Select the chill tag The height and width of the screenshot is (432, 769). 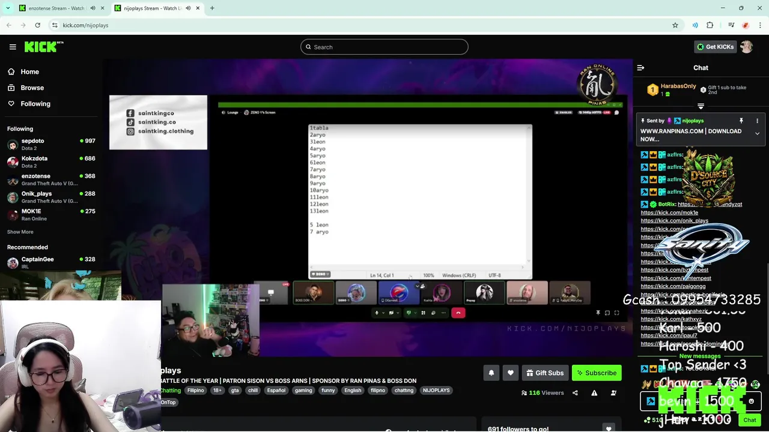253,390
